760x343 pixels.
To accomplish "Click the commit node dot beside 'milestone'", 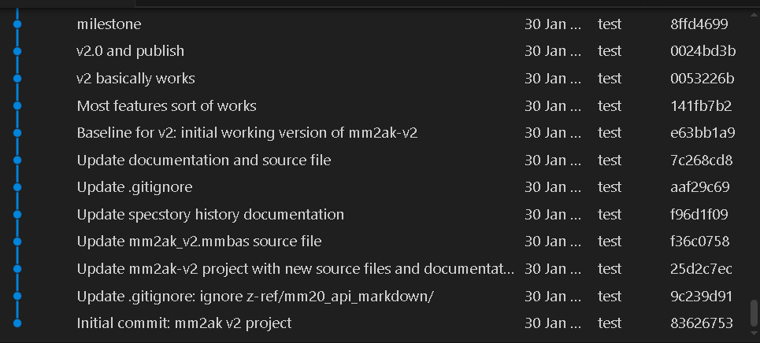I will point(17,24).
